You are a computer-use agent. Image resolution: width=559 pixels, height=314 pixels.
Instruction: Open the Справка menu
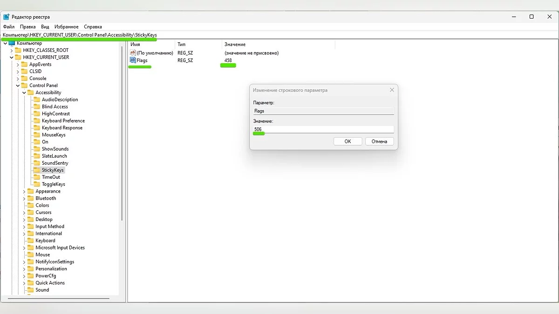(x=93, y=27)
